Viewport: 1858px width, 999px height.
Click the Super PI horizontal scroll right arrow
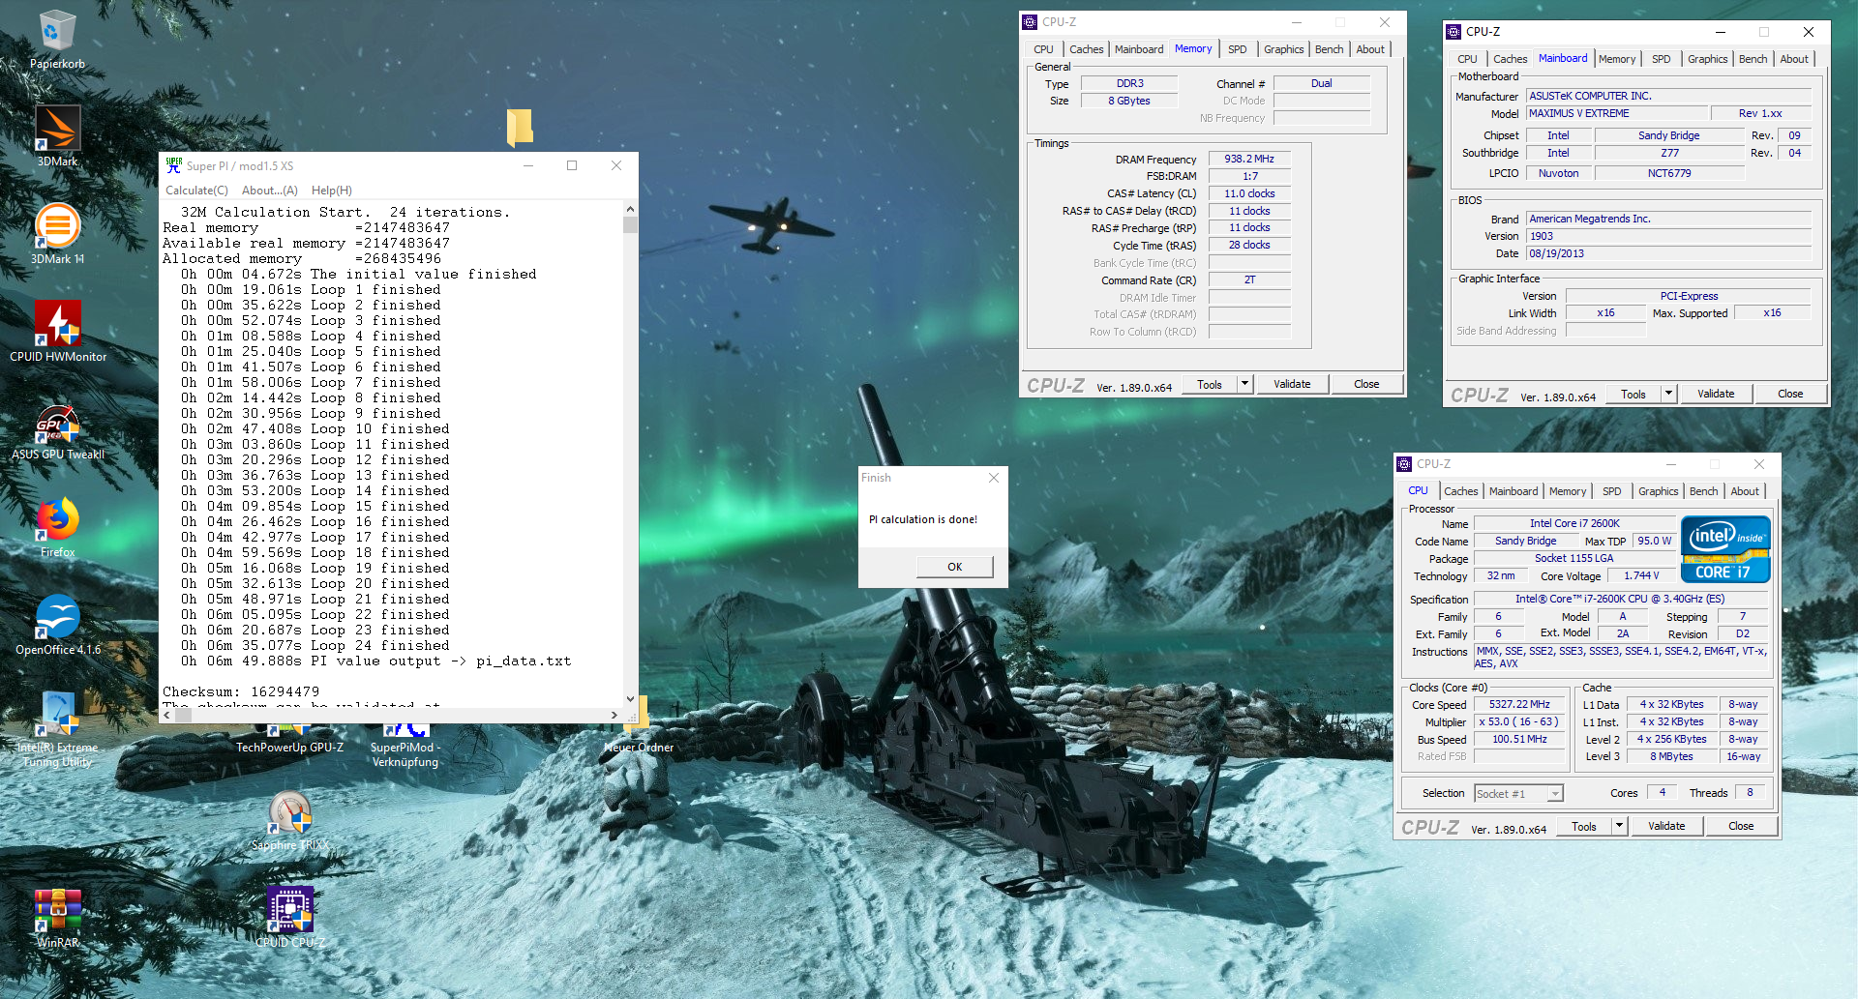coord(614,716)
